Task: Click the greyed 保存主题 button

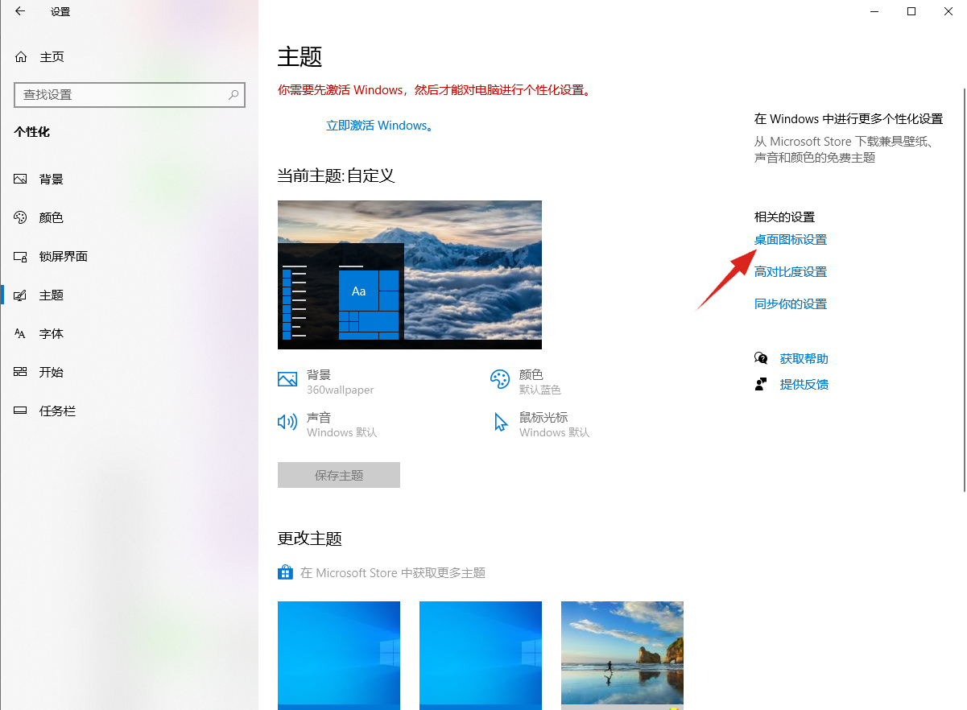Action: coord(339,475)
